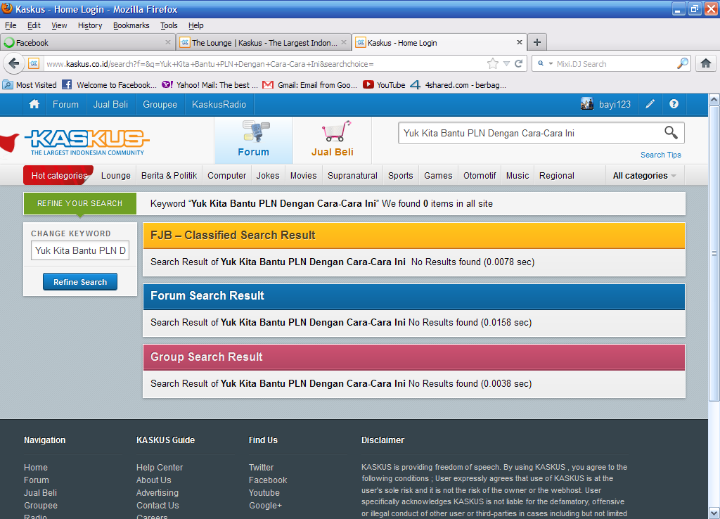The height and width of the screenshot is (519, 720).
Task: Click the Mixi.DJ search magnifier icon
Action: (682, 63)
